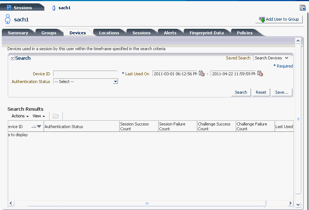Click the Challenge Success Count column header
Viewport: 309px width, 210px height.
[x=217, y=126]
